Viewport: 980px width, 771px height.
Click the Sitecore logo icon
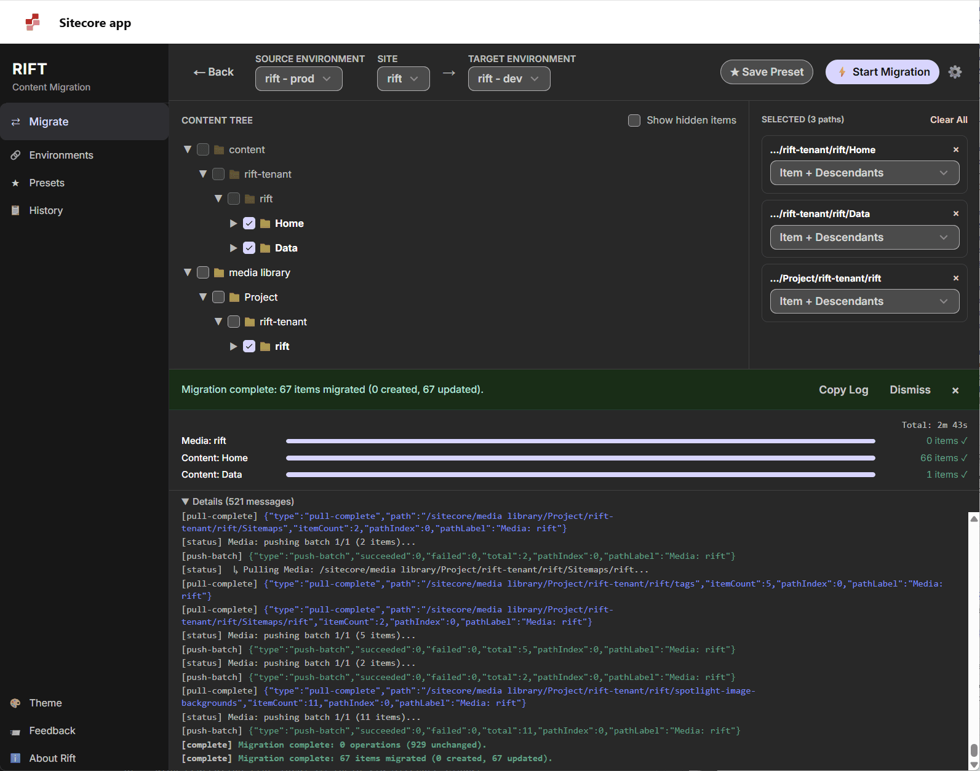(x=33, y=22)
